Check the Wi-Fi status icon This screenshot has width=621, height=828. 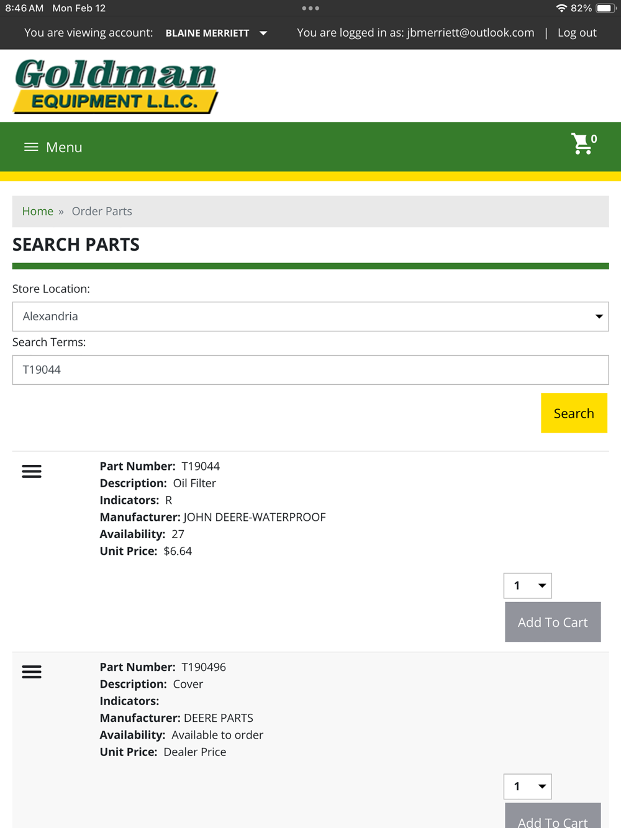[561, 8]
